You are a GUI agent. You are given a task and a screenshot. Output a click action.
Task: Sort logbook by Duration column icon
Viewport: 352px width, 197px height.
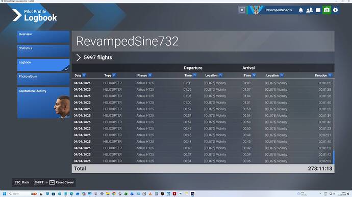(x=330, y=75)
